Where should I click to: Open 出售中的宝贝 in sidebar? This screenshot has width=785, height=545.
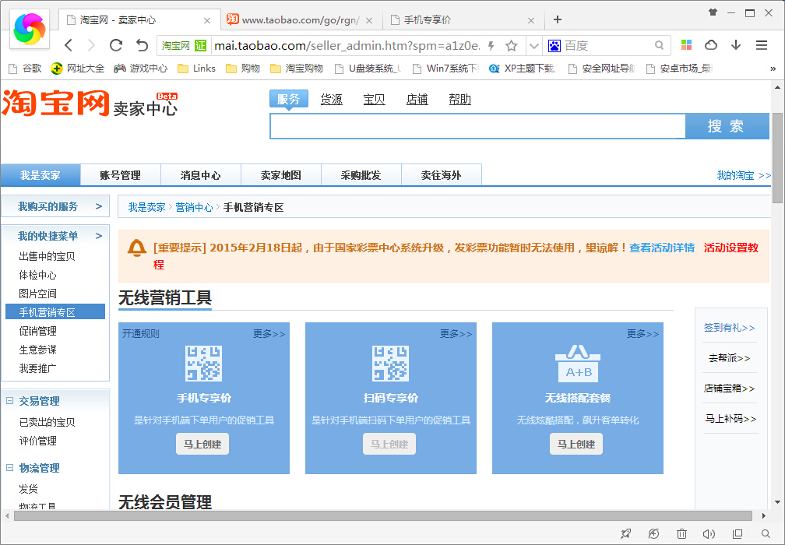[47, 256]
